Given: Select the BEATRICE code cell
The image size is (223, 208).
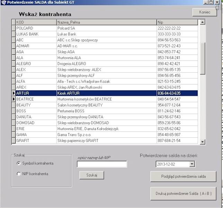Looking at the screenshot, I should [36, 99].
